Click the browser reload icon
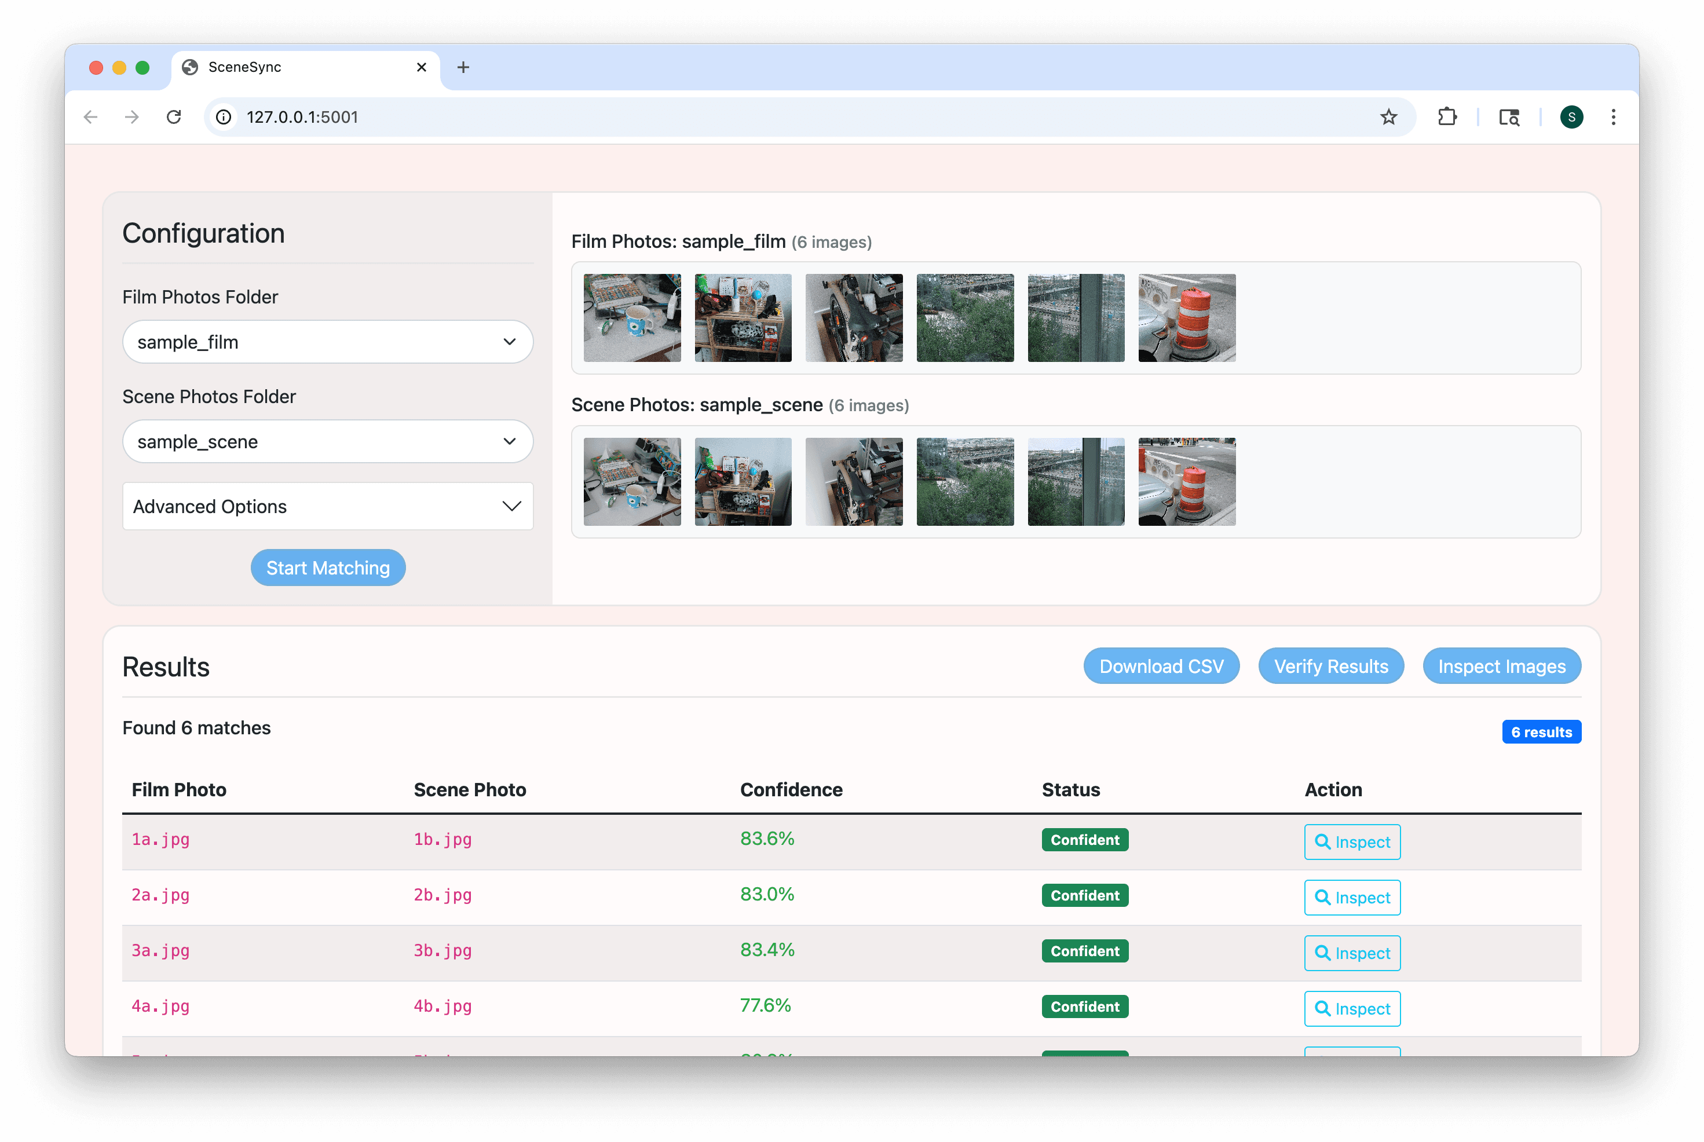The height and width of the screenshot is (1142, 1704). pyautogui.click(x=173, y=117)
